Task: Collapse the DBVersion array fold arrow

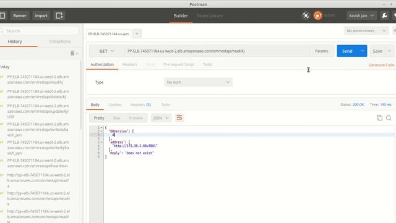Action: (101, 131)
